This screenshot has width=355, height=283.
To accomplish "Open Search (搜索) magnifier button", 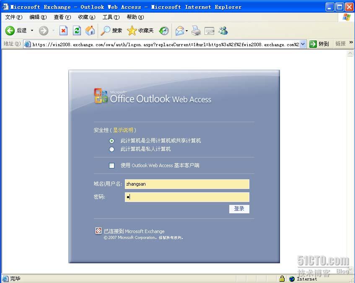I will tap(111, 31).
